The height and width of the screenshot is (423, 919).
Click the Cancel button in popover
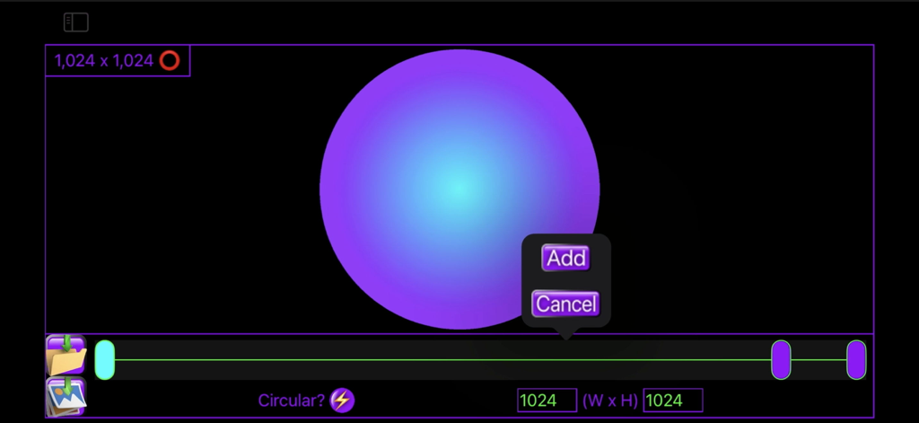(565, 304)
